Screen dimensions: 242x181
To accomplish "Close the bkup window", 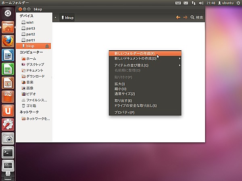I will (20, 9).
